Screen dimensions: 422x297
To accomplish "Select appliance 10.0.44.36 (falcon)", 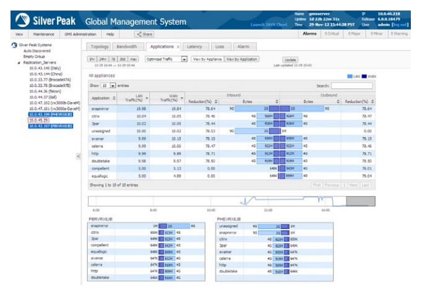I will pos(45,91).
